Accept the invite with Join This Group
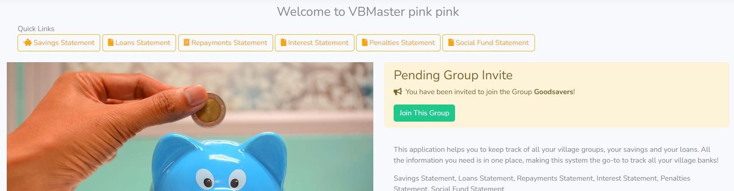Screen dimensions: 734x191 pyautogui.click(x=424, y=113)
